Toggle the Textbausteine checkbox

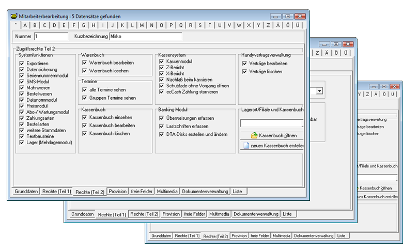(x=22, y=136)
